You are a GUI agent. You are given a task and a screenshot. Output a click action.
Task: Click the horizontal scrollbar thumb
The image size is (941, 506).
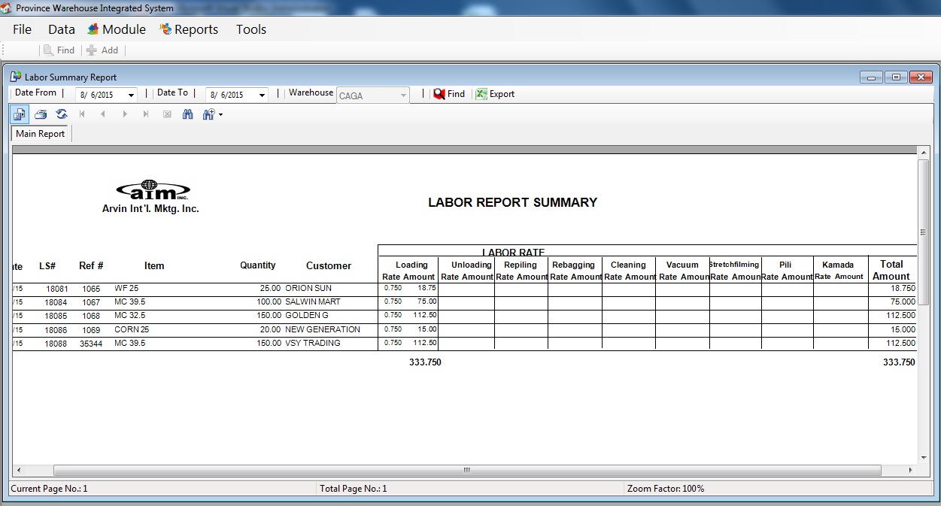click(466, 470)
